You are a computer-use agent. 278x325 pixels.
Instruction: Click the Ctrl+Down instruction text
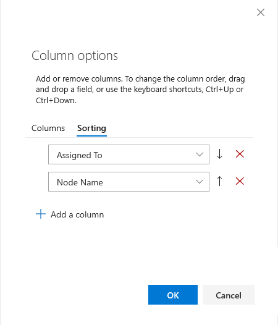tap(56, 101)
